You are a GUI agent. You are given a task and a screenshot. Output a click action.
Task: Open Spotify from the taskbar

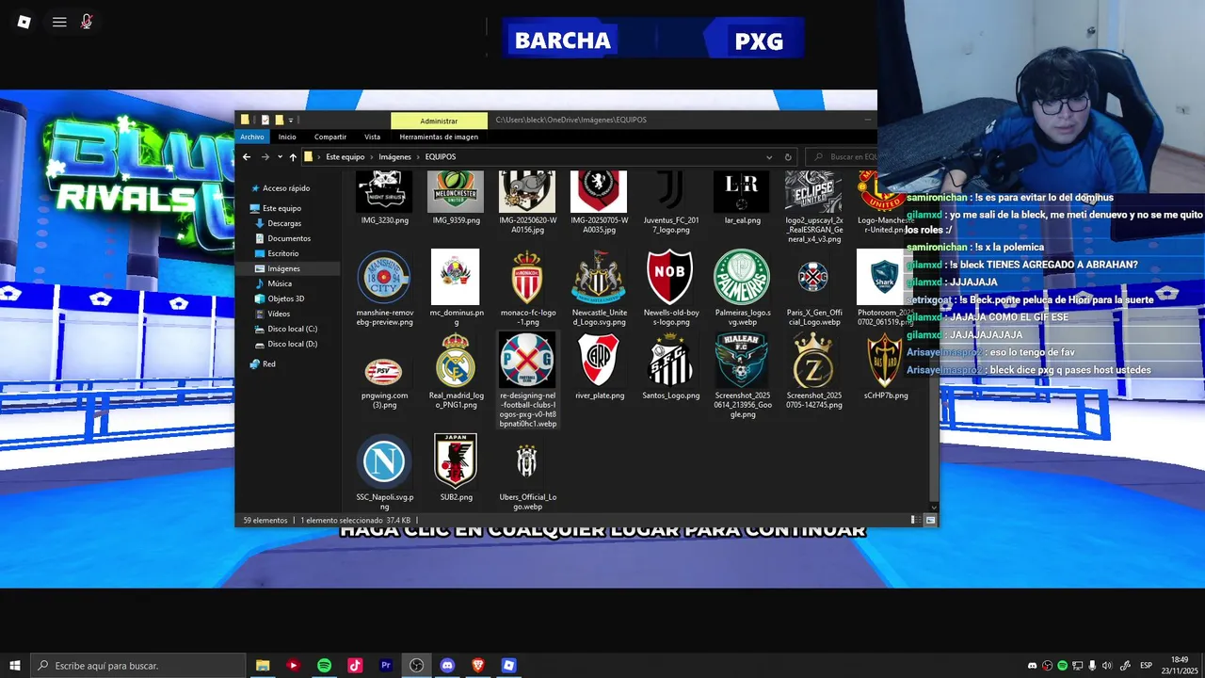coord(324,666)
